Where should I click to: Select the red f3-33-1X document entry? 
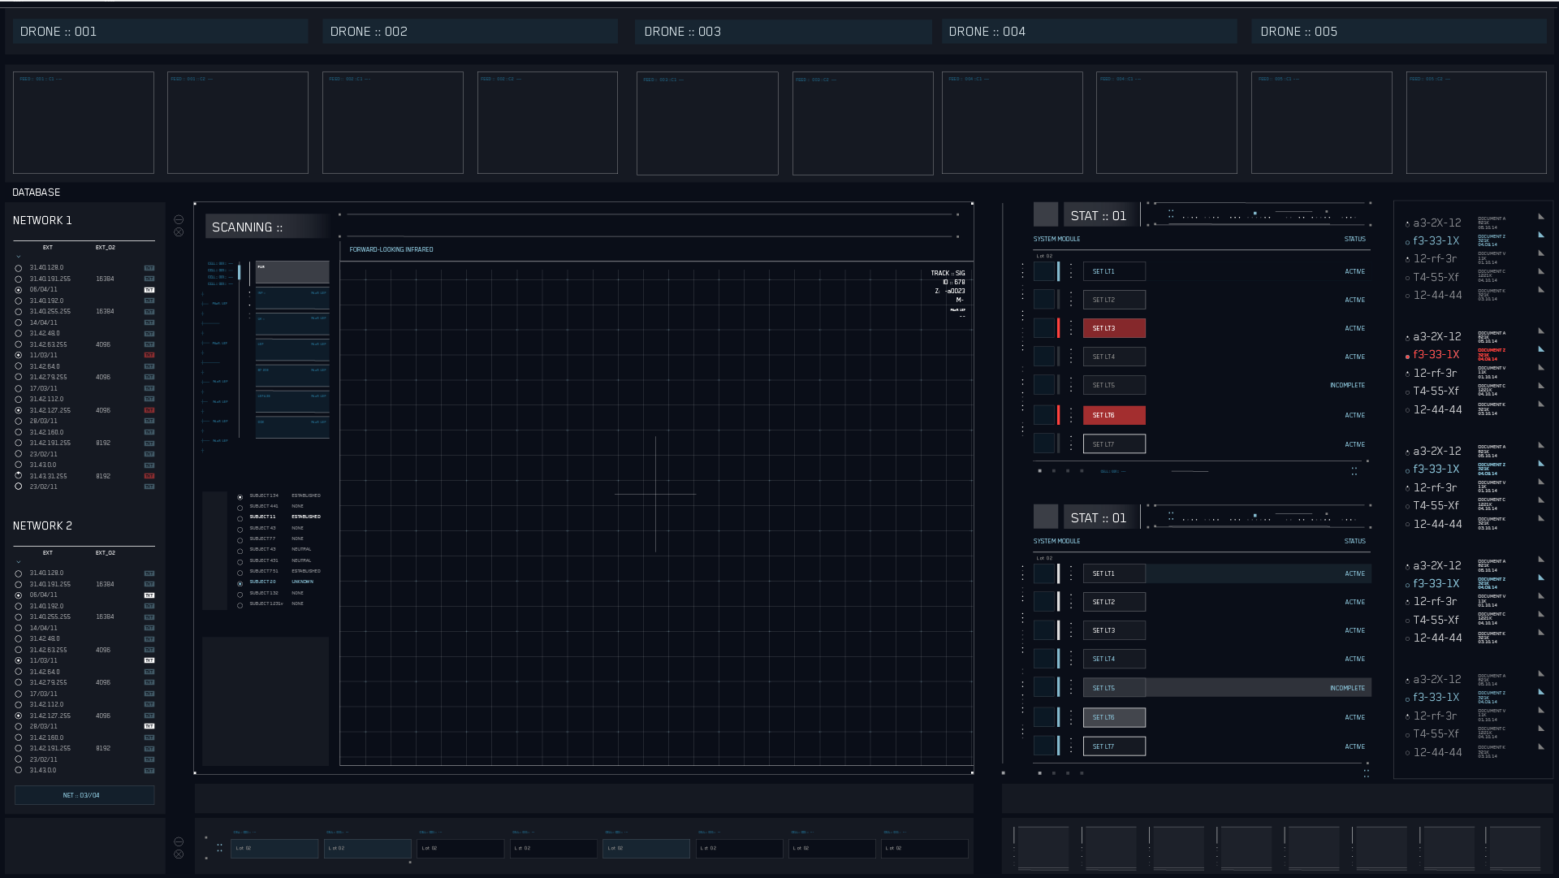pyautogui.click(x=1436, y=355)
